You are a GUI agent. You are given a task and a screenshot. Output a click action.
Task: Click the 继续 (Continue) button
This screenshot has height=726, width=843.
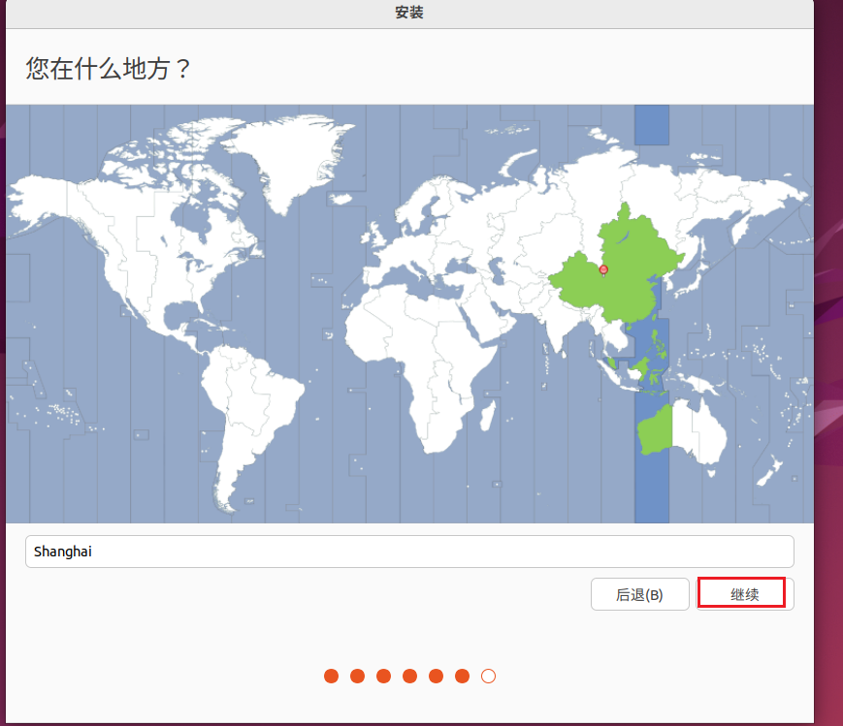[x=745, y=594]
